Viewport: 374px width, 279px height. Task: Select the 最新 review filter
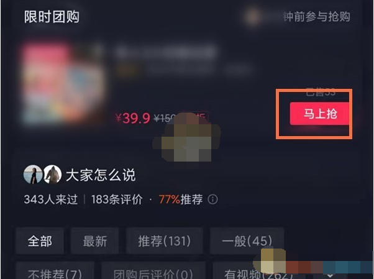point(94,241)
